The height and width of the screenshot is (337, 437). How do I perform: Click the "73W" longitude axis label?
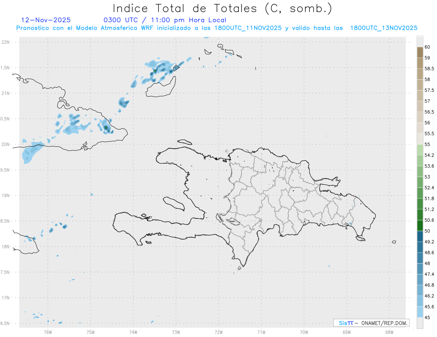coord(176,332)
